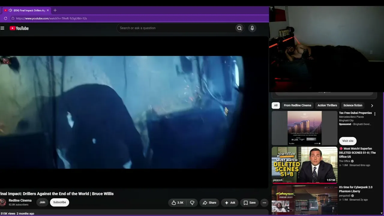This screenshot has width=384, height=216.
Task: Close the Final Impact browser tab
Action: click(x=48, y=10)
